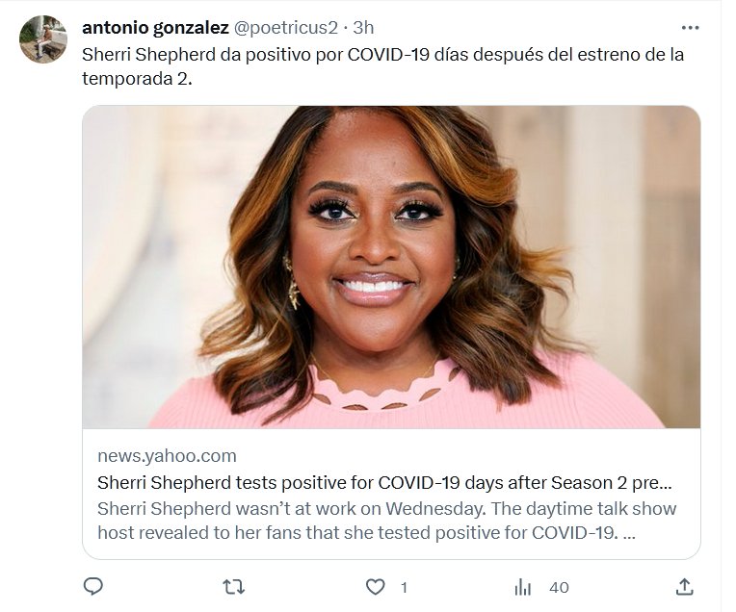The image size is (736, 612).
Task: Open the tweet via the 3h timestamp
Action: [363, 28]
